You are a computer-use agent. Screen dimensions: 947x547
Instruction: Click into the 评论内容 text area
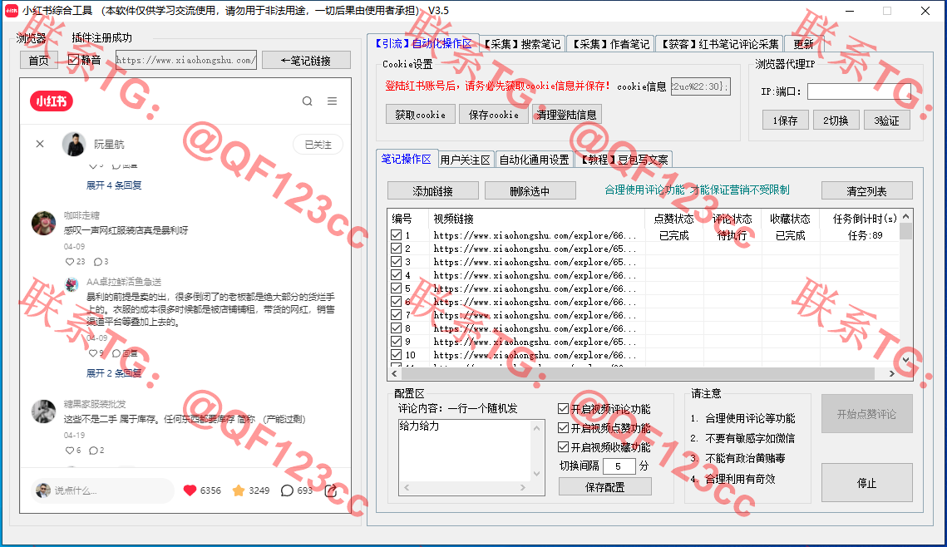(x=465, y=451)
